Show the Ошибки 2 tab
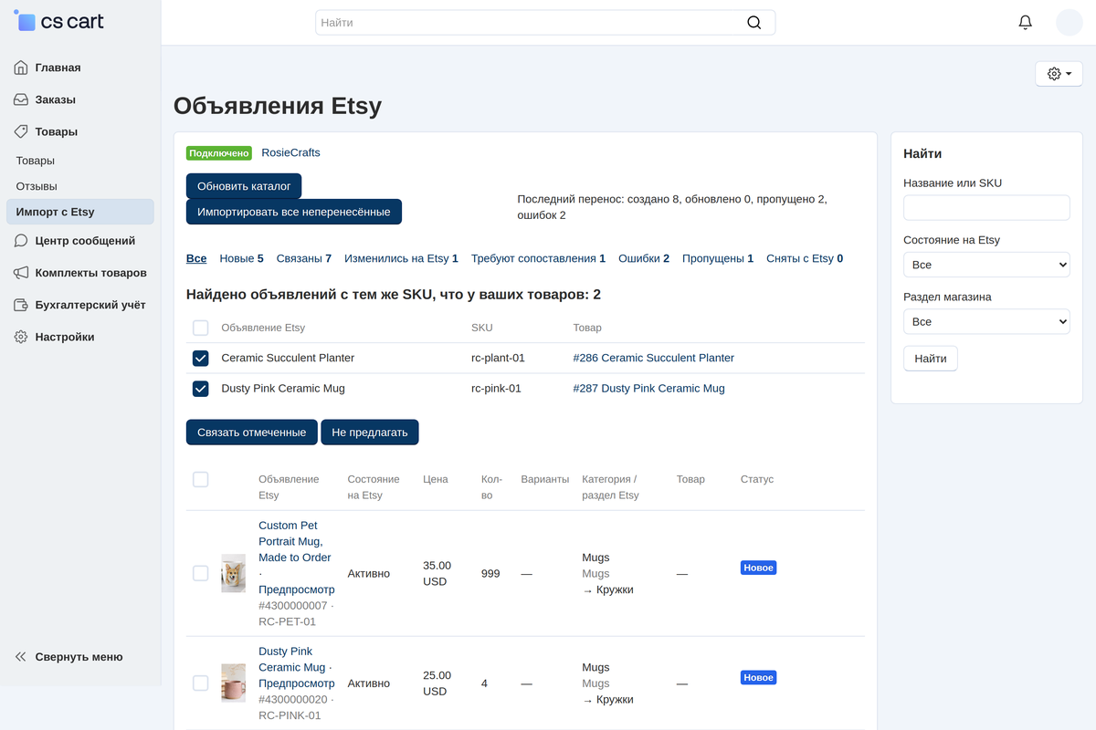 coord(644,258)
